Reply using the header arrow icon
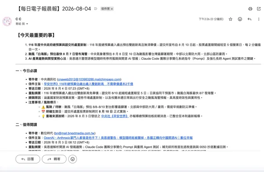Image resolution: width=264 pixels, height=172 pixels. (249, 19)
